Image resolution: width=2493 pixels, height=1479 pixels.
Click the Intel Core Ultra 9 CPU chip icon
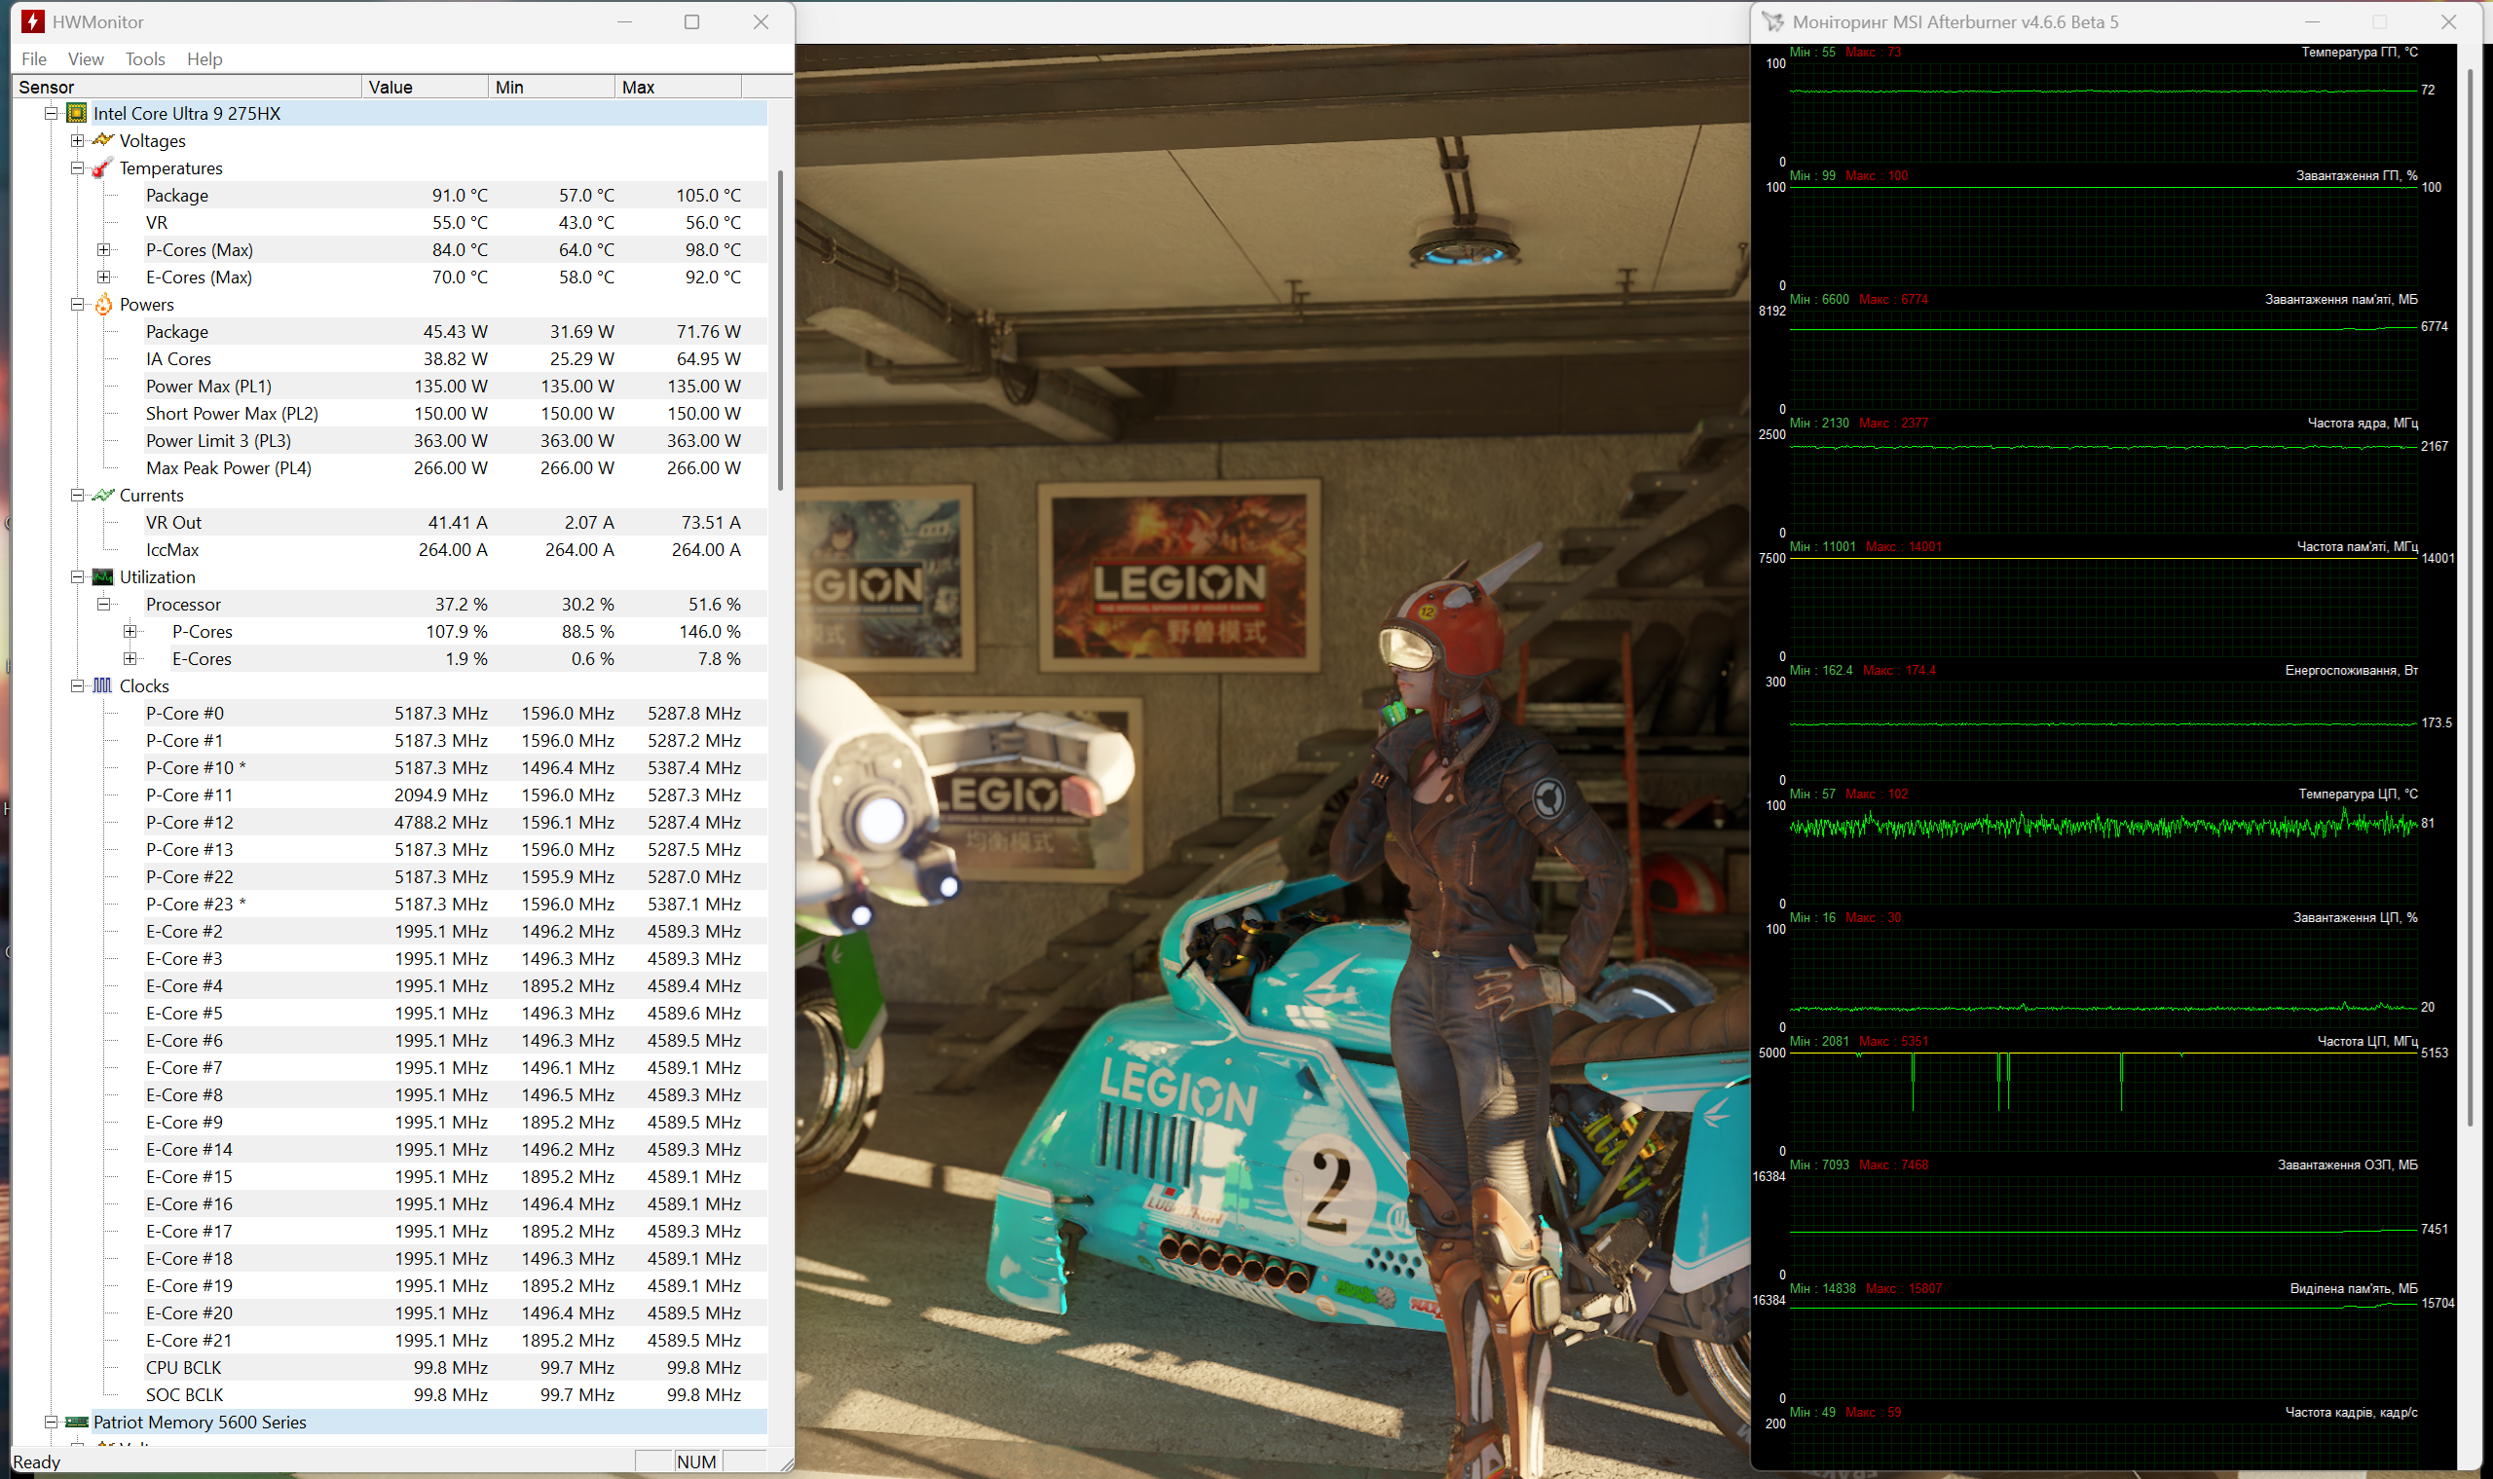77,114
